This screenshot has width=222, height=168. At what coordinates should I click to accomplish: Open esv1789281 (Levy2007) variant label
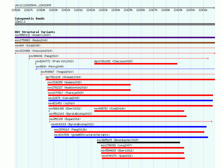[x=116, y=145]
